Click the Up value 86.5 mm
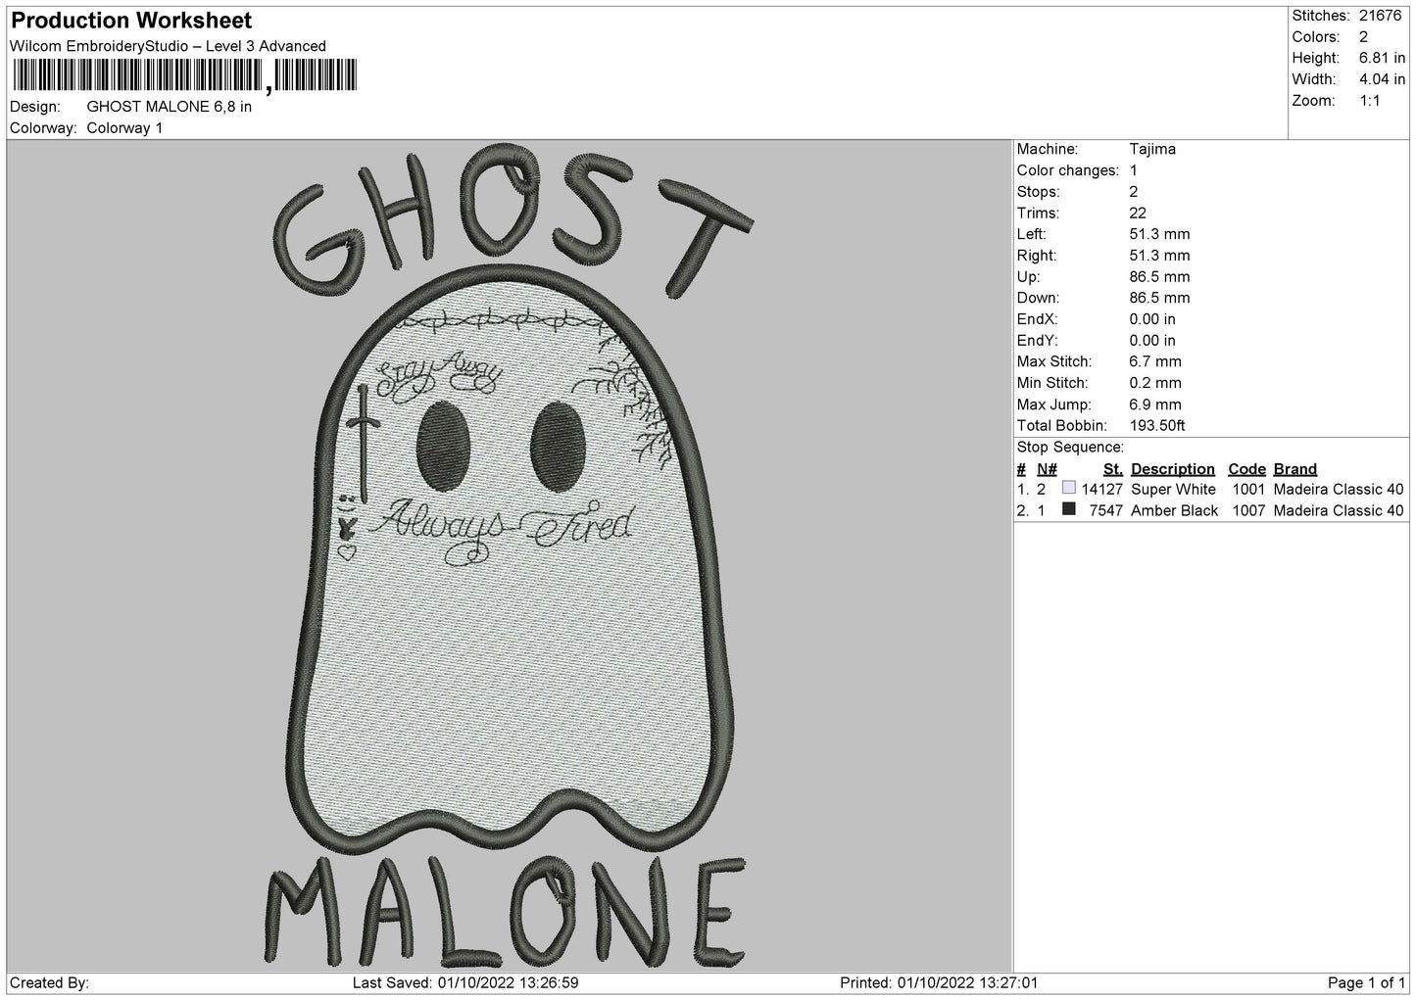 point(1159,277)
